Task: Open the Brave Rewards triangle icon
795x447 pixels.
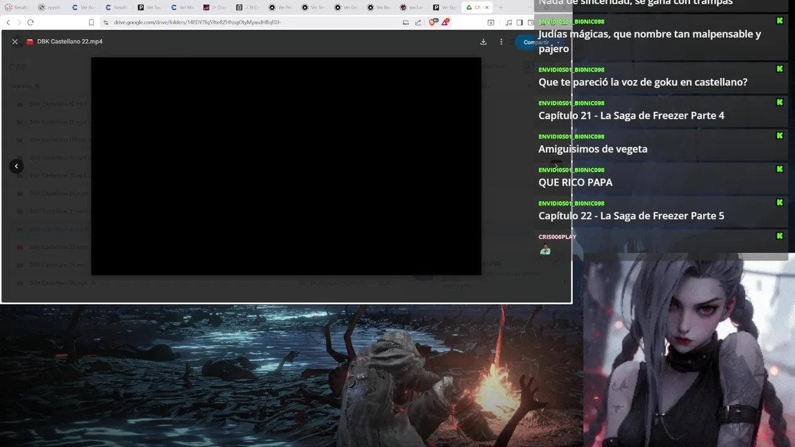Action: pyautogui.click(x=445, y=22)
